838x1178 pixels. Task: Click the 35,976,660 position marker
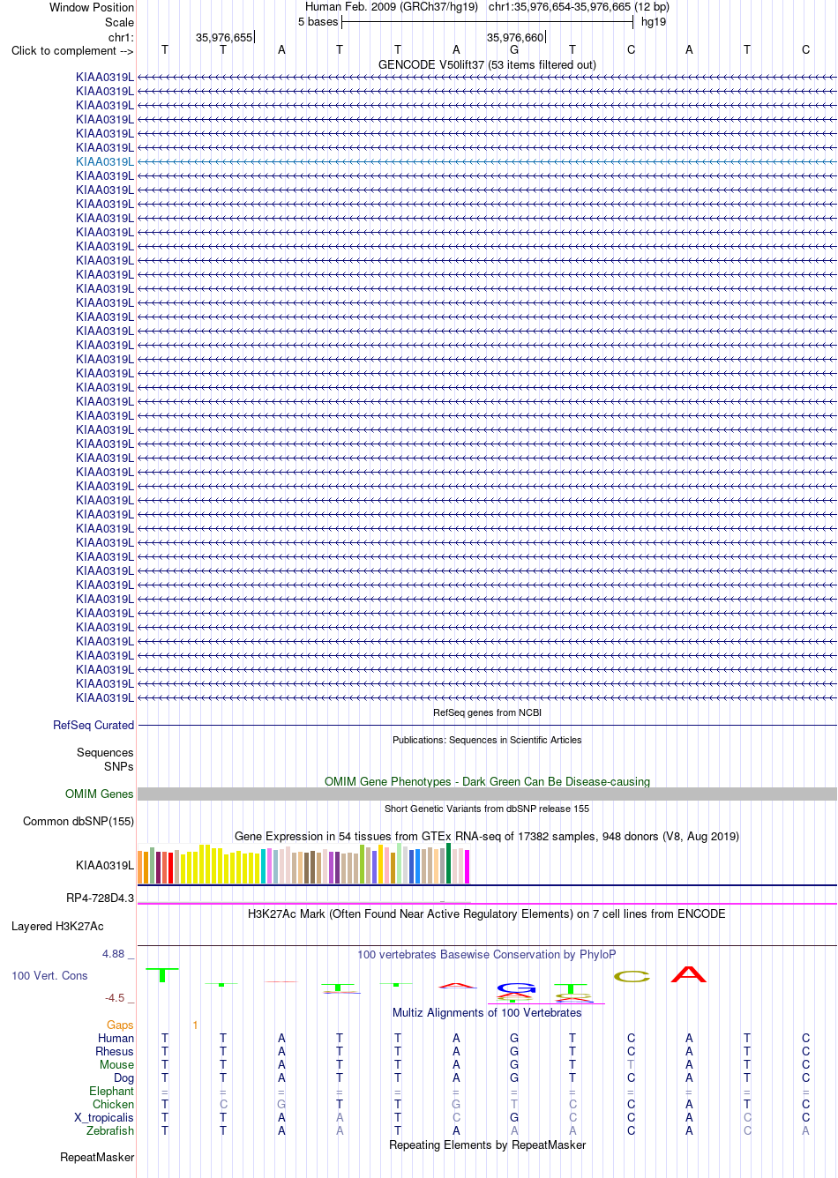[515, 37]
